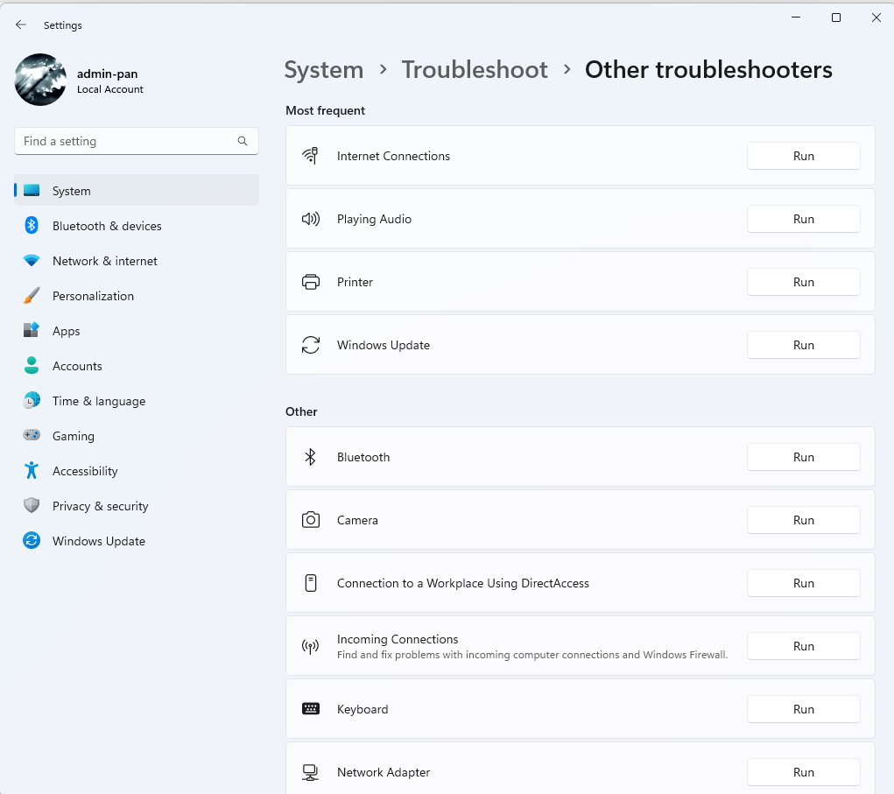Open Privacy & security settings
The image size is (894, 794).
137,506
